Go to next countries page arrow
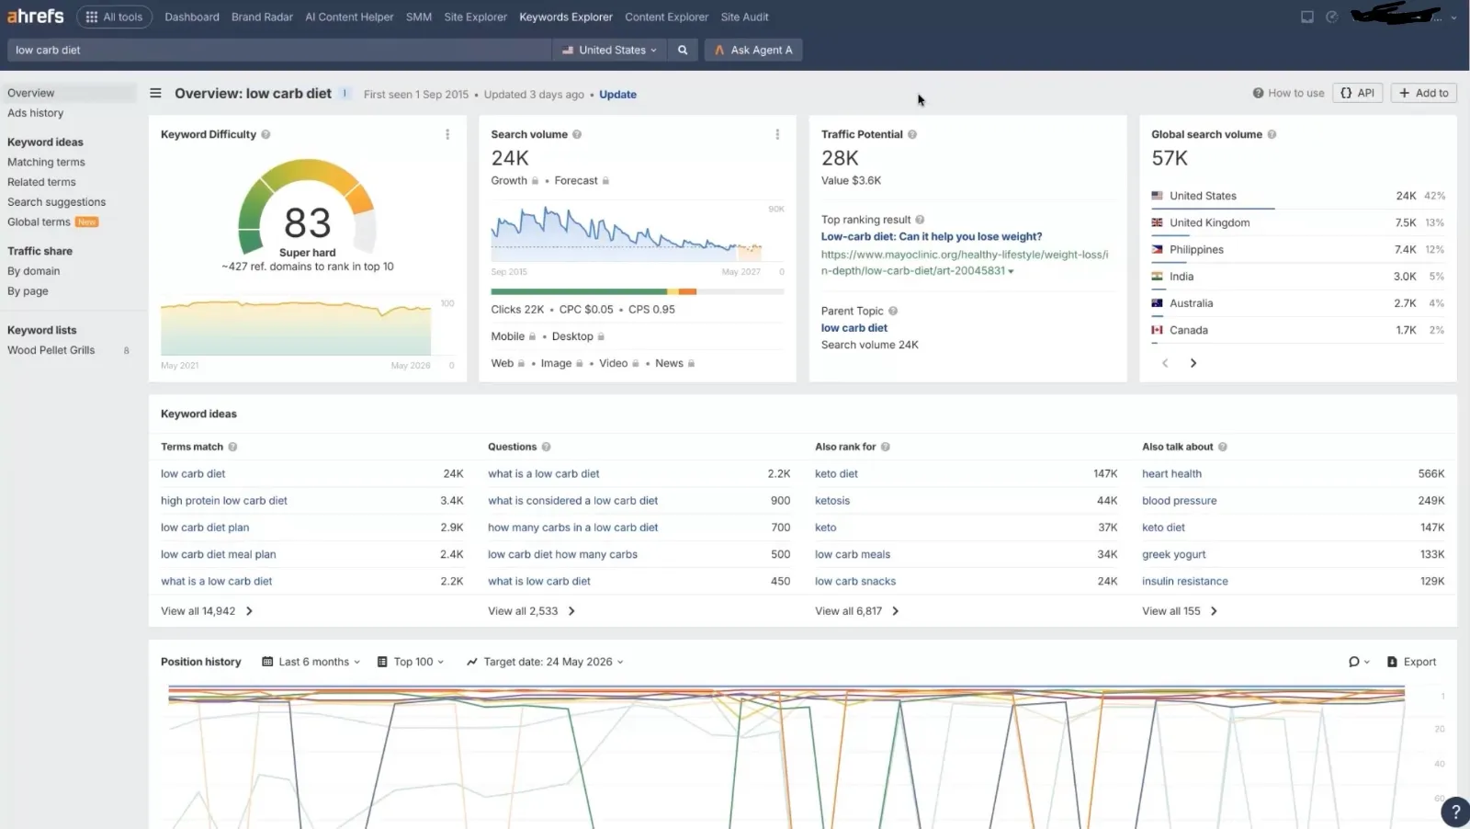Screen dimensions: 1470x829 pyautogui.click(x=1193, y=363)
